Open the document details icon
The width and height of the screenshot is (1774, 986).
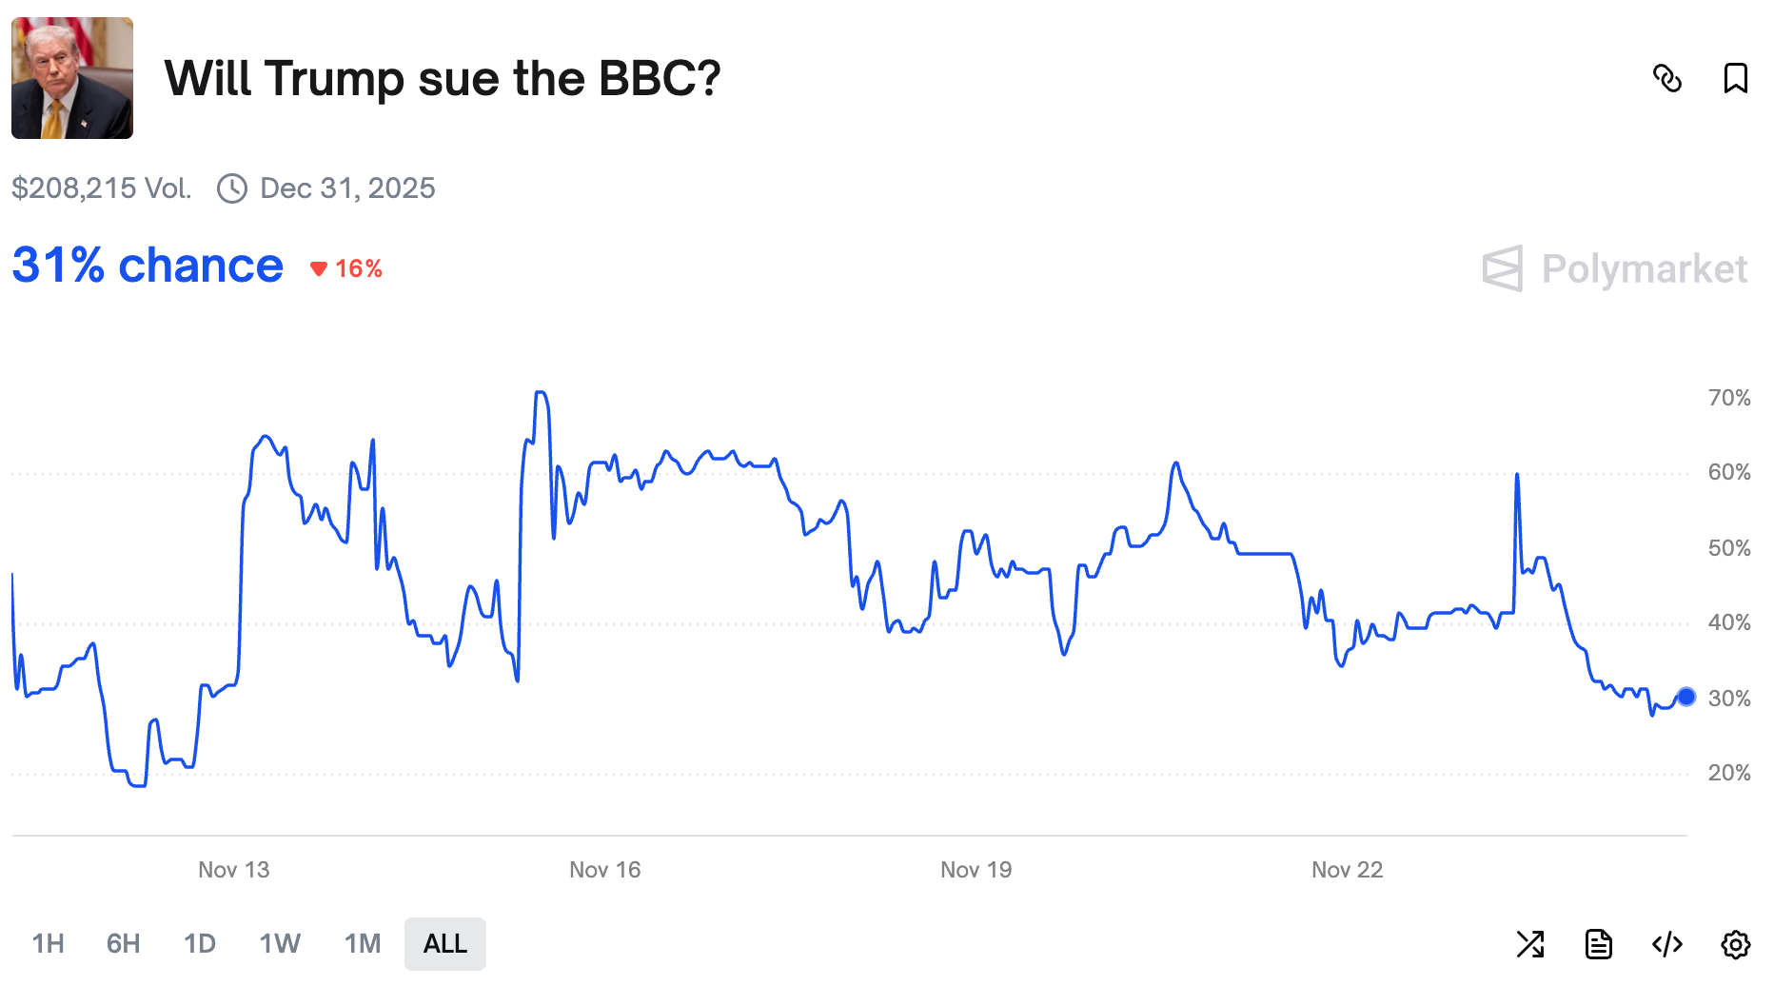pos(1599,944)
